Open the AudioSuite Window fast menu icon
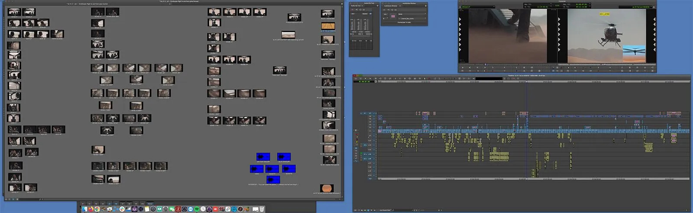Image resolution: width=693 pixels, height=213 pixels. click(425, 6)
